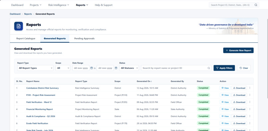
Task: Open more options for P310 Project Risk Assessment
Action: pos(250,95)
